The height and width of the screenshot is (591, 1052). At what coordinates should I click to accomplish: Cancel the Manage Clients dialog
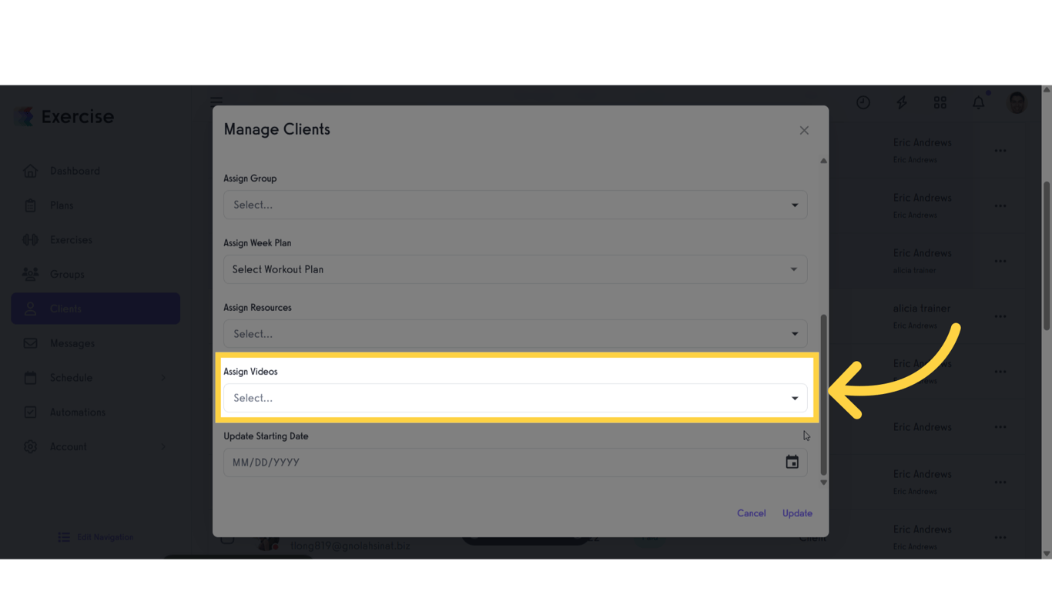tap(751, 513)
